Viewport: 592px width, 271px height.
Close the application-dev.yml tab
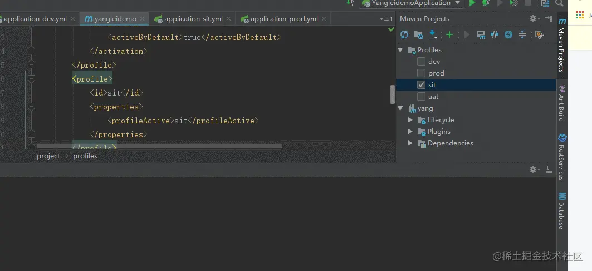pos(73,19)
